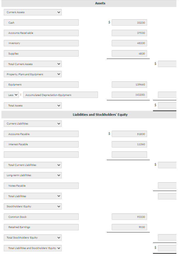Select the Inventory amount field showing 48330
The width and height of the screenshot is (179, 256).
click(129, 43)
